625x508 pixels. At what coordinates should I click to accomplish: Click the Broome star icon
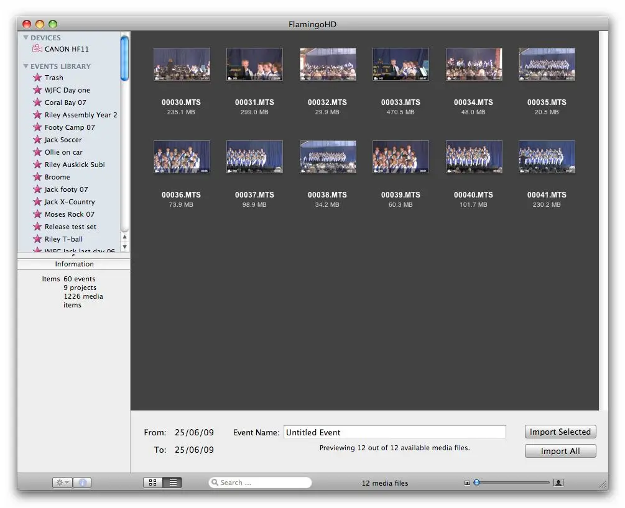[x=37, y=176]
